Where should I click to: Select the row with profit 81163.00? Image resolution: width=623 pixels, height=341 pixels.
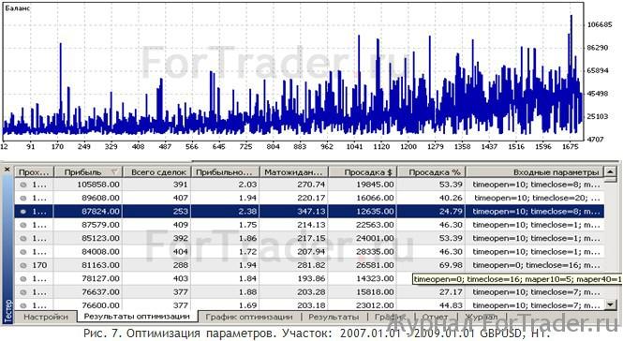(309, 265)
